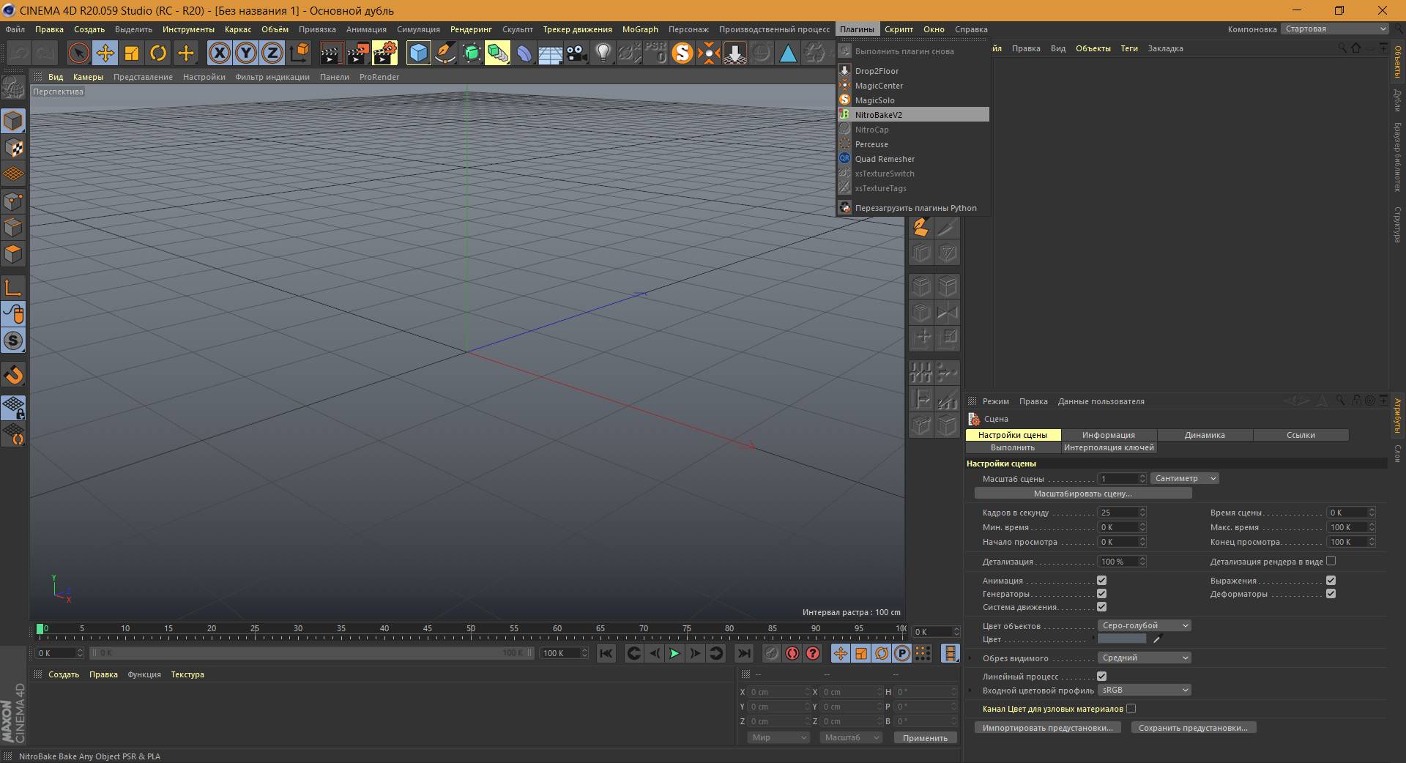This screenshot has width=1406, height=763.
Task: Toggle X axis lock
Action: [219, 53]
